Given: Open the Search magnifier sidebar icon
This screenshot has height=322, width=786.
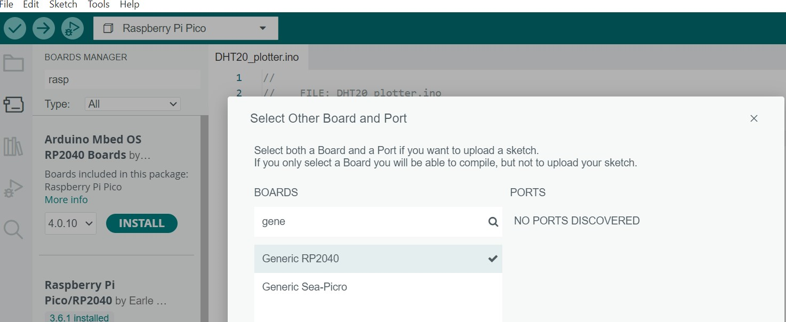Looking at the screenshot, I should pos(14,230).
